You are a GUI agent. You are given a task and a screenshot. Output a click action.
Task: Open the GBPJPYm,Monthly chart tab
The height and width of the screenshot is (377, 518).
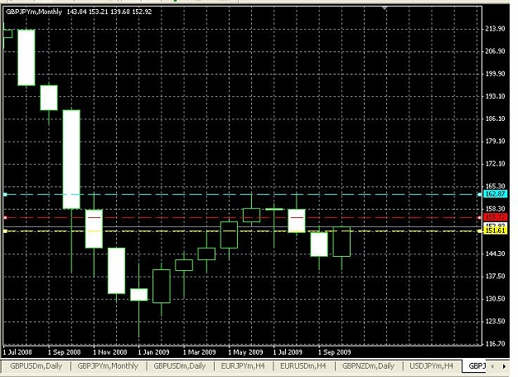pos(108,365)
